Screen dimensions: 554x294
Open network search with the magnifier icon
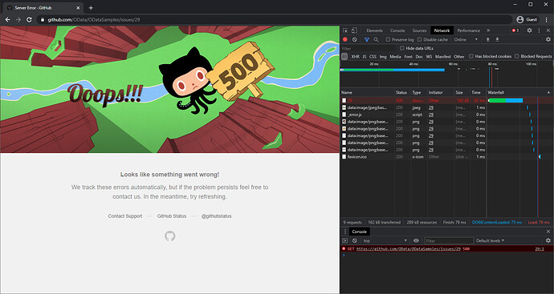point(376,39)
